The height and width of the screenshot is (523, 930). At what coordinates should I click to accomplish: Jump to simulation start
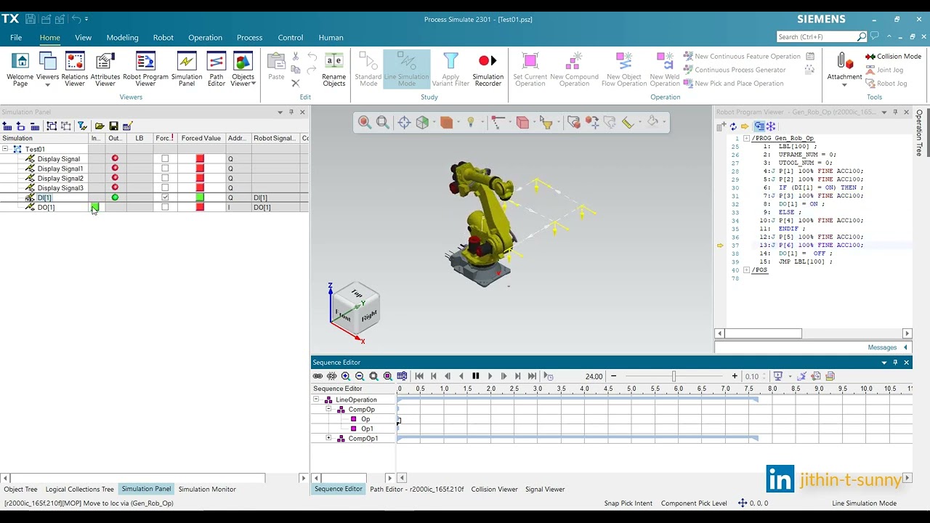point(419,376)
